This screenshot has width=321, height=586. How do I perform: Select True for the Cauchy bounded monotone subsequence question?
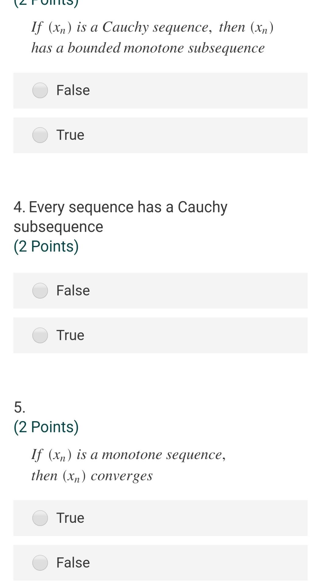coord(40,135)
